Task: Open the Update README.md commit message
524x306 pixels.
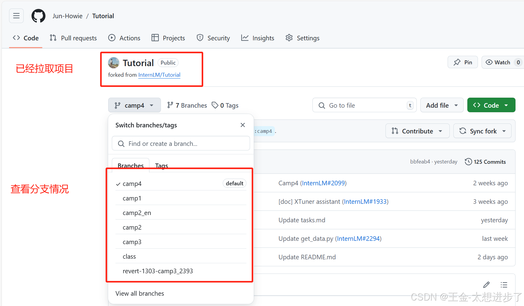Action: pos(307,257)
